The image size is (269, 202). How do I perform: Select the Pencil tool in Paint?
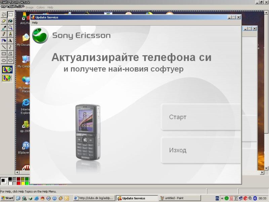click(4, 34)
